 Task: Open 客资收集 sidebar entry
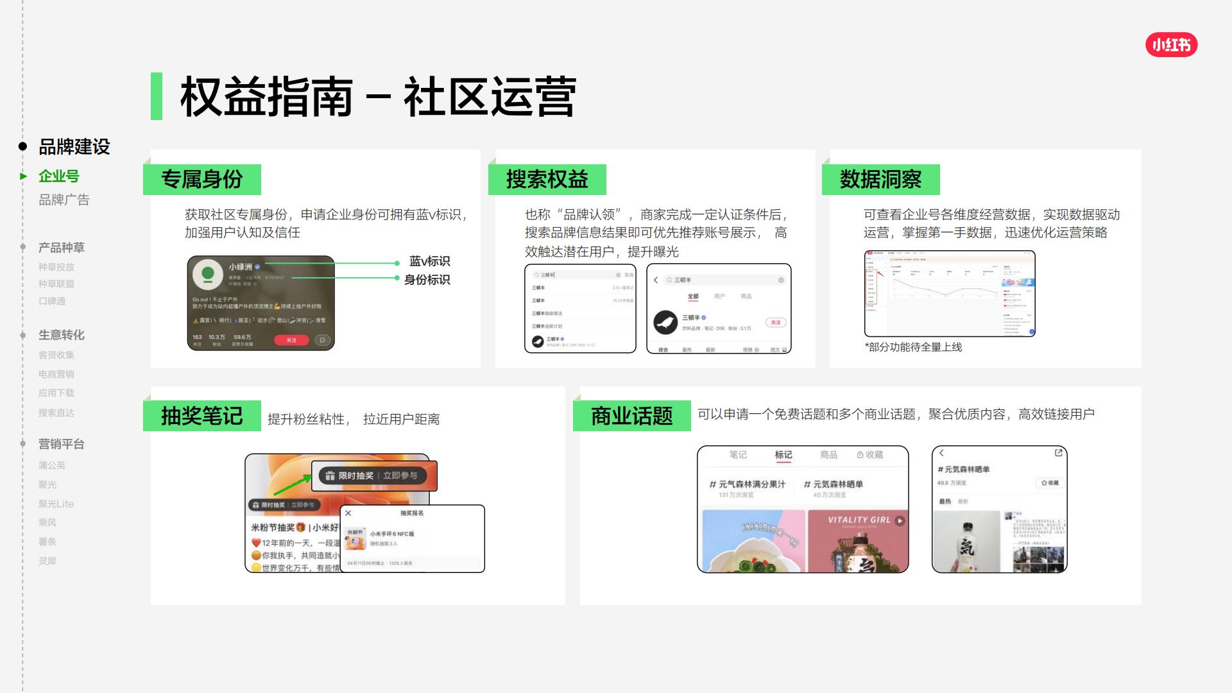[56, 355]
